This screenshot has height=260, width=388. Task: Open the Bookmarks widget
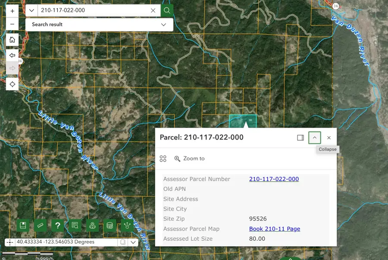[23, 226]
